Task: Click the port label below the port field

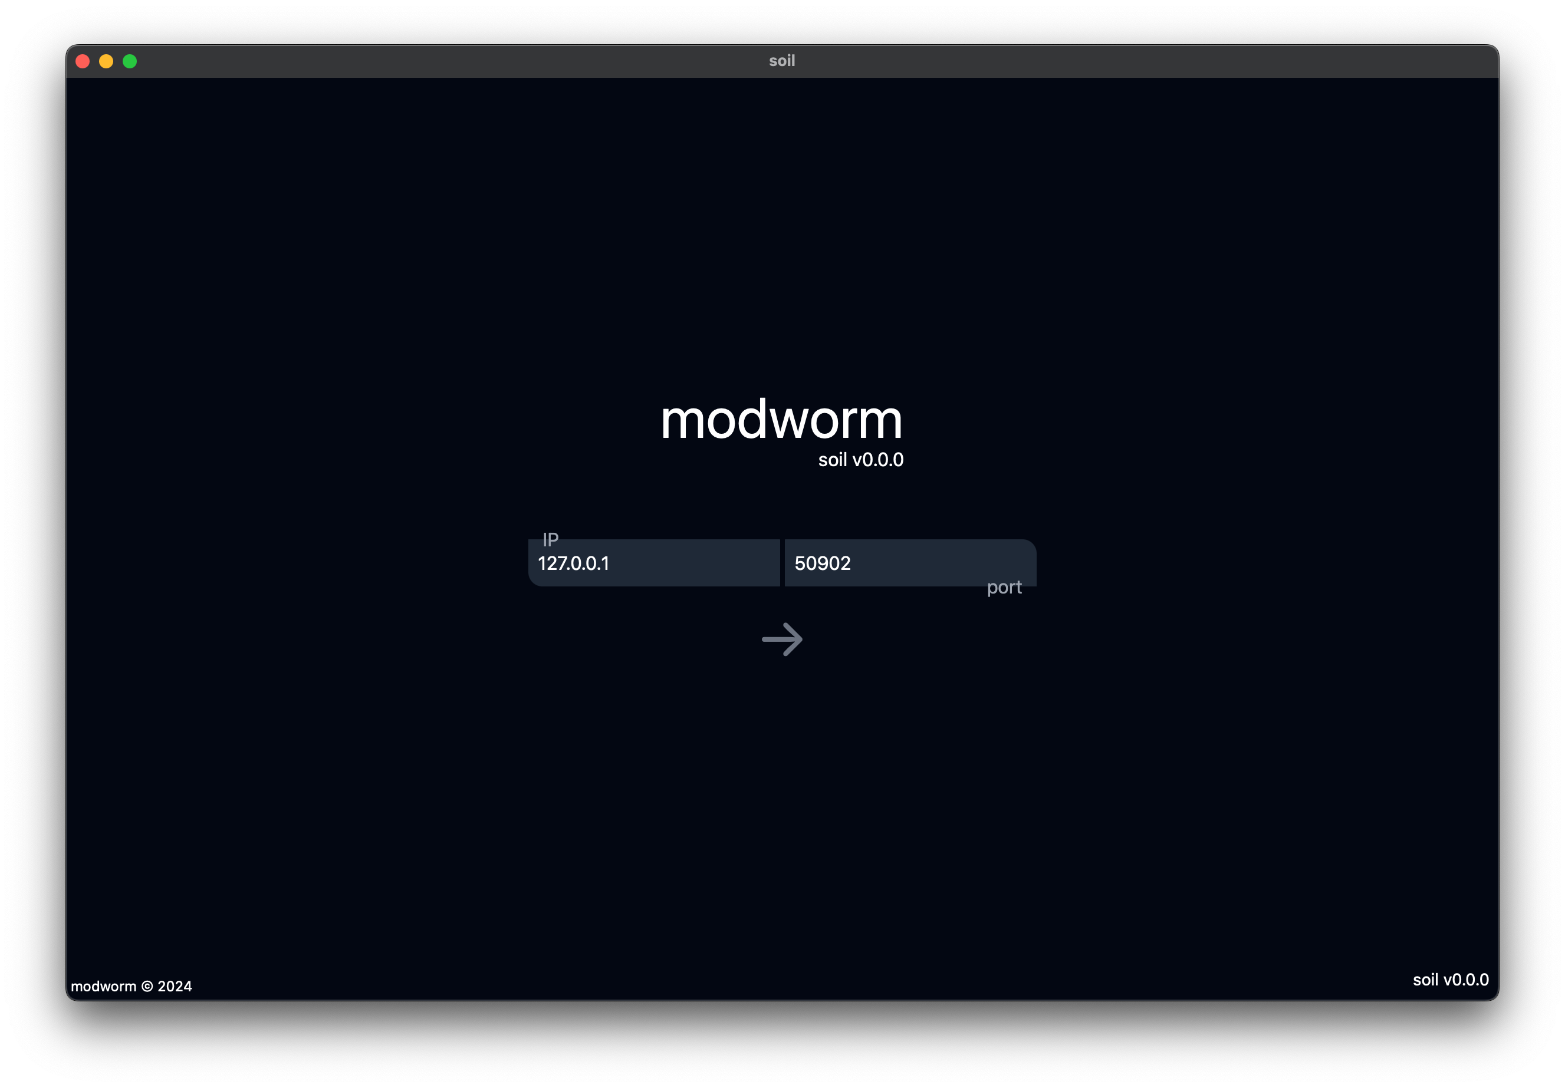Action: tap(1004, 587)
